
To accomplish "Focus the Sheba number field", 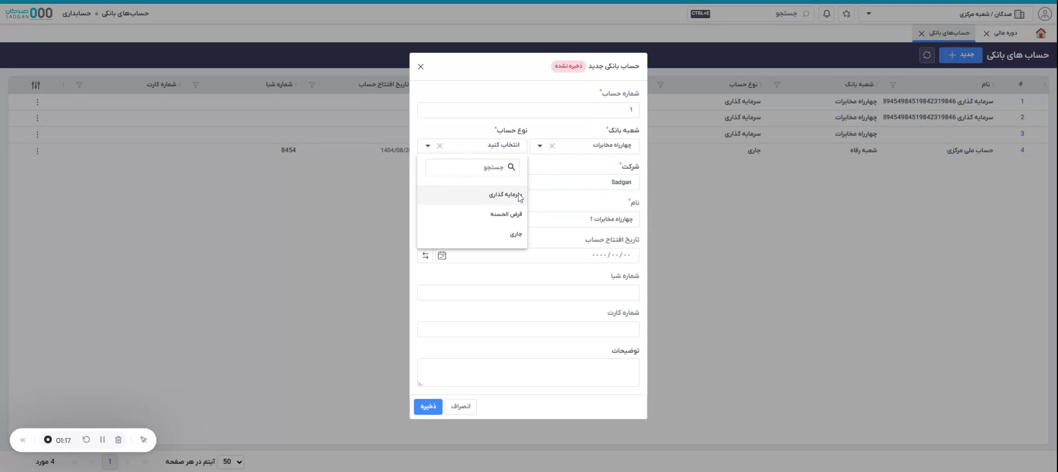I will [x=528, y=293].
